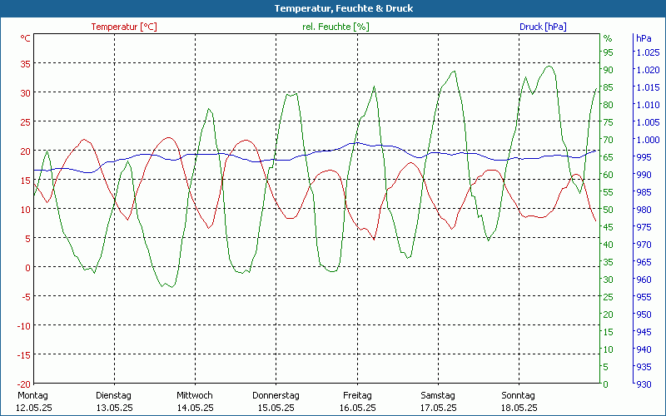Click the date '12.05.25'
The width and height of the screenshot is (666, 416).
pyautogui.click(x=34, y=408)
